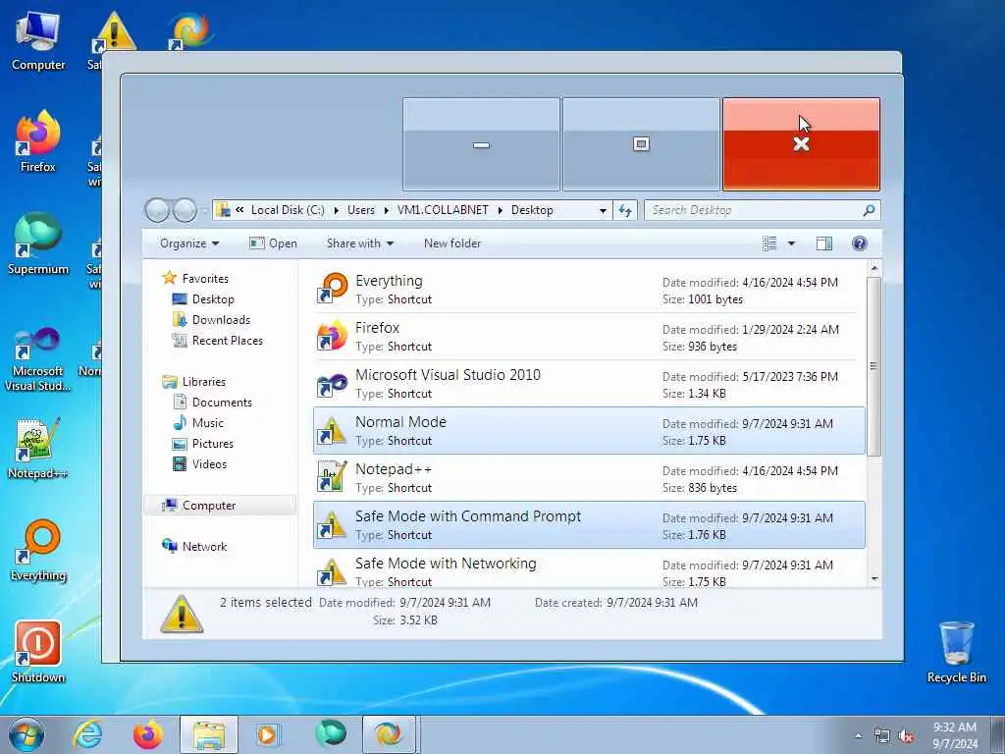The image size is (1005, 754).
Task: Click the file list scrollbar thumb
Action: (x=873, y=366)
